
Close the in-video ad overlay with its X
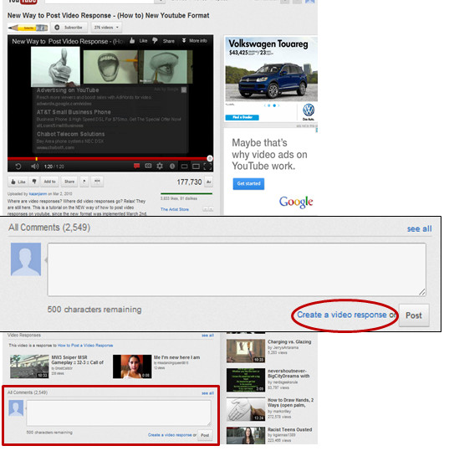[x=184, y=90]
